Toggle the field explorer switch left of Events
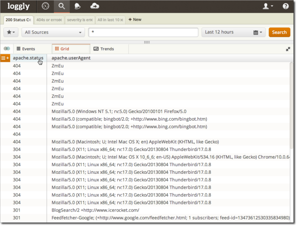297x226 pixels. pos(6,49)
